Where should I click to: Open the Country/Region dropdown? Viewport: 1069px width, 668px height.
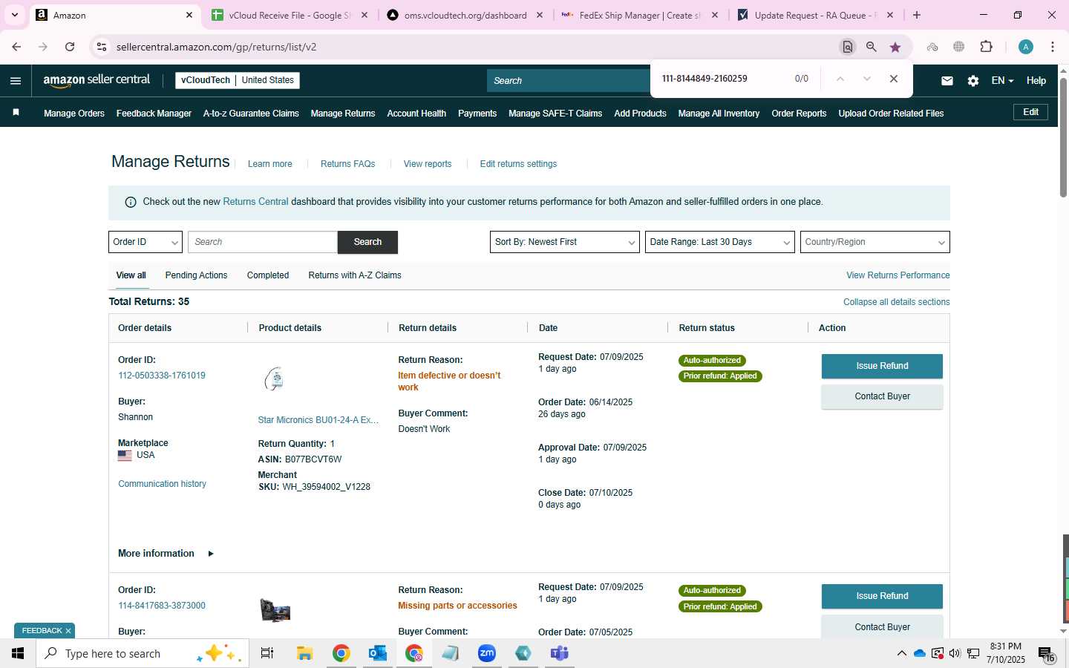pos(875,242)
